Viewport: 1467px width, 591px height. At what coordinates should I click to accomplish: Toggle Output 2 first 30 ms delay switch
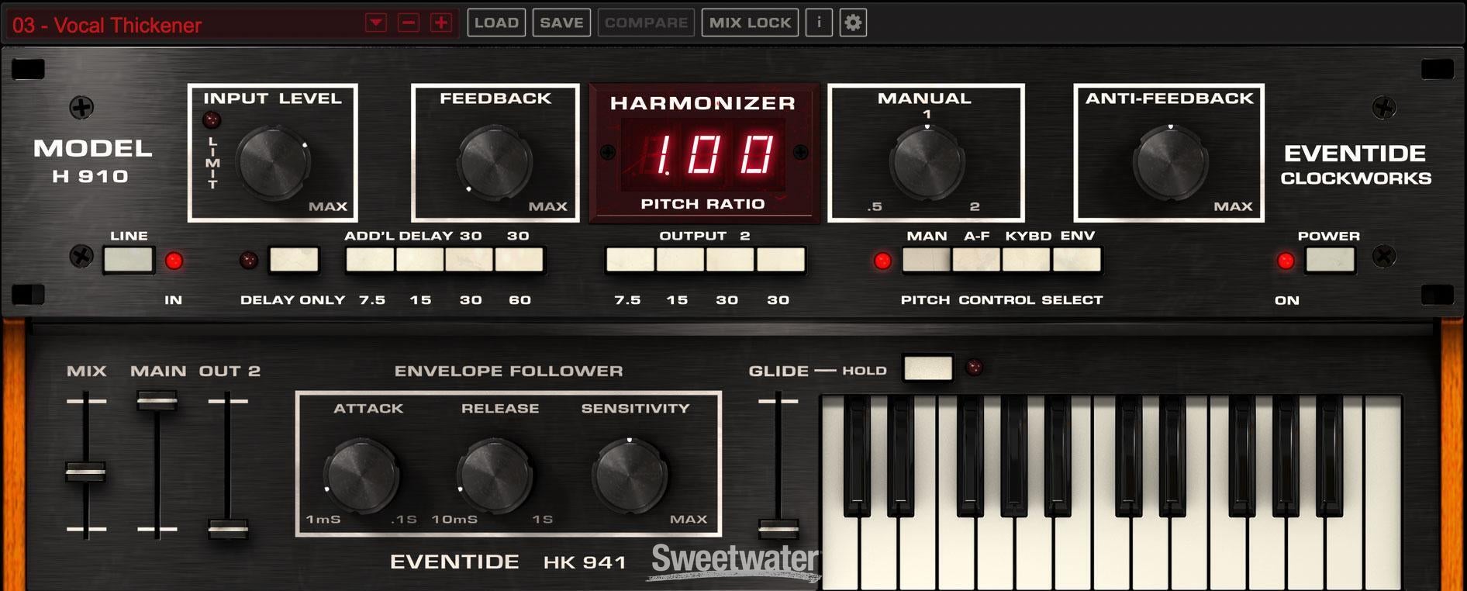point(730,260)
